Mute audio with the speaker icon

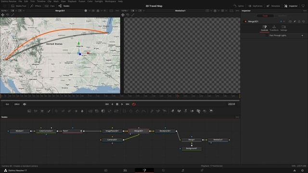[x=25, y=104]
